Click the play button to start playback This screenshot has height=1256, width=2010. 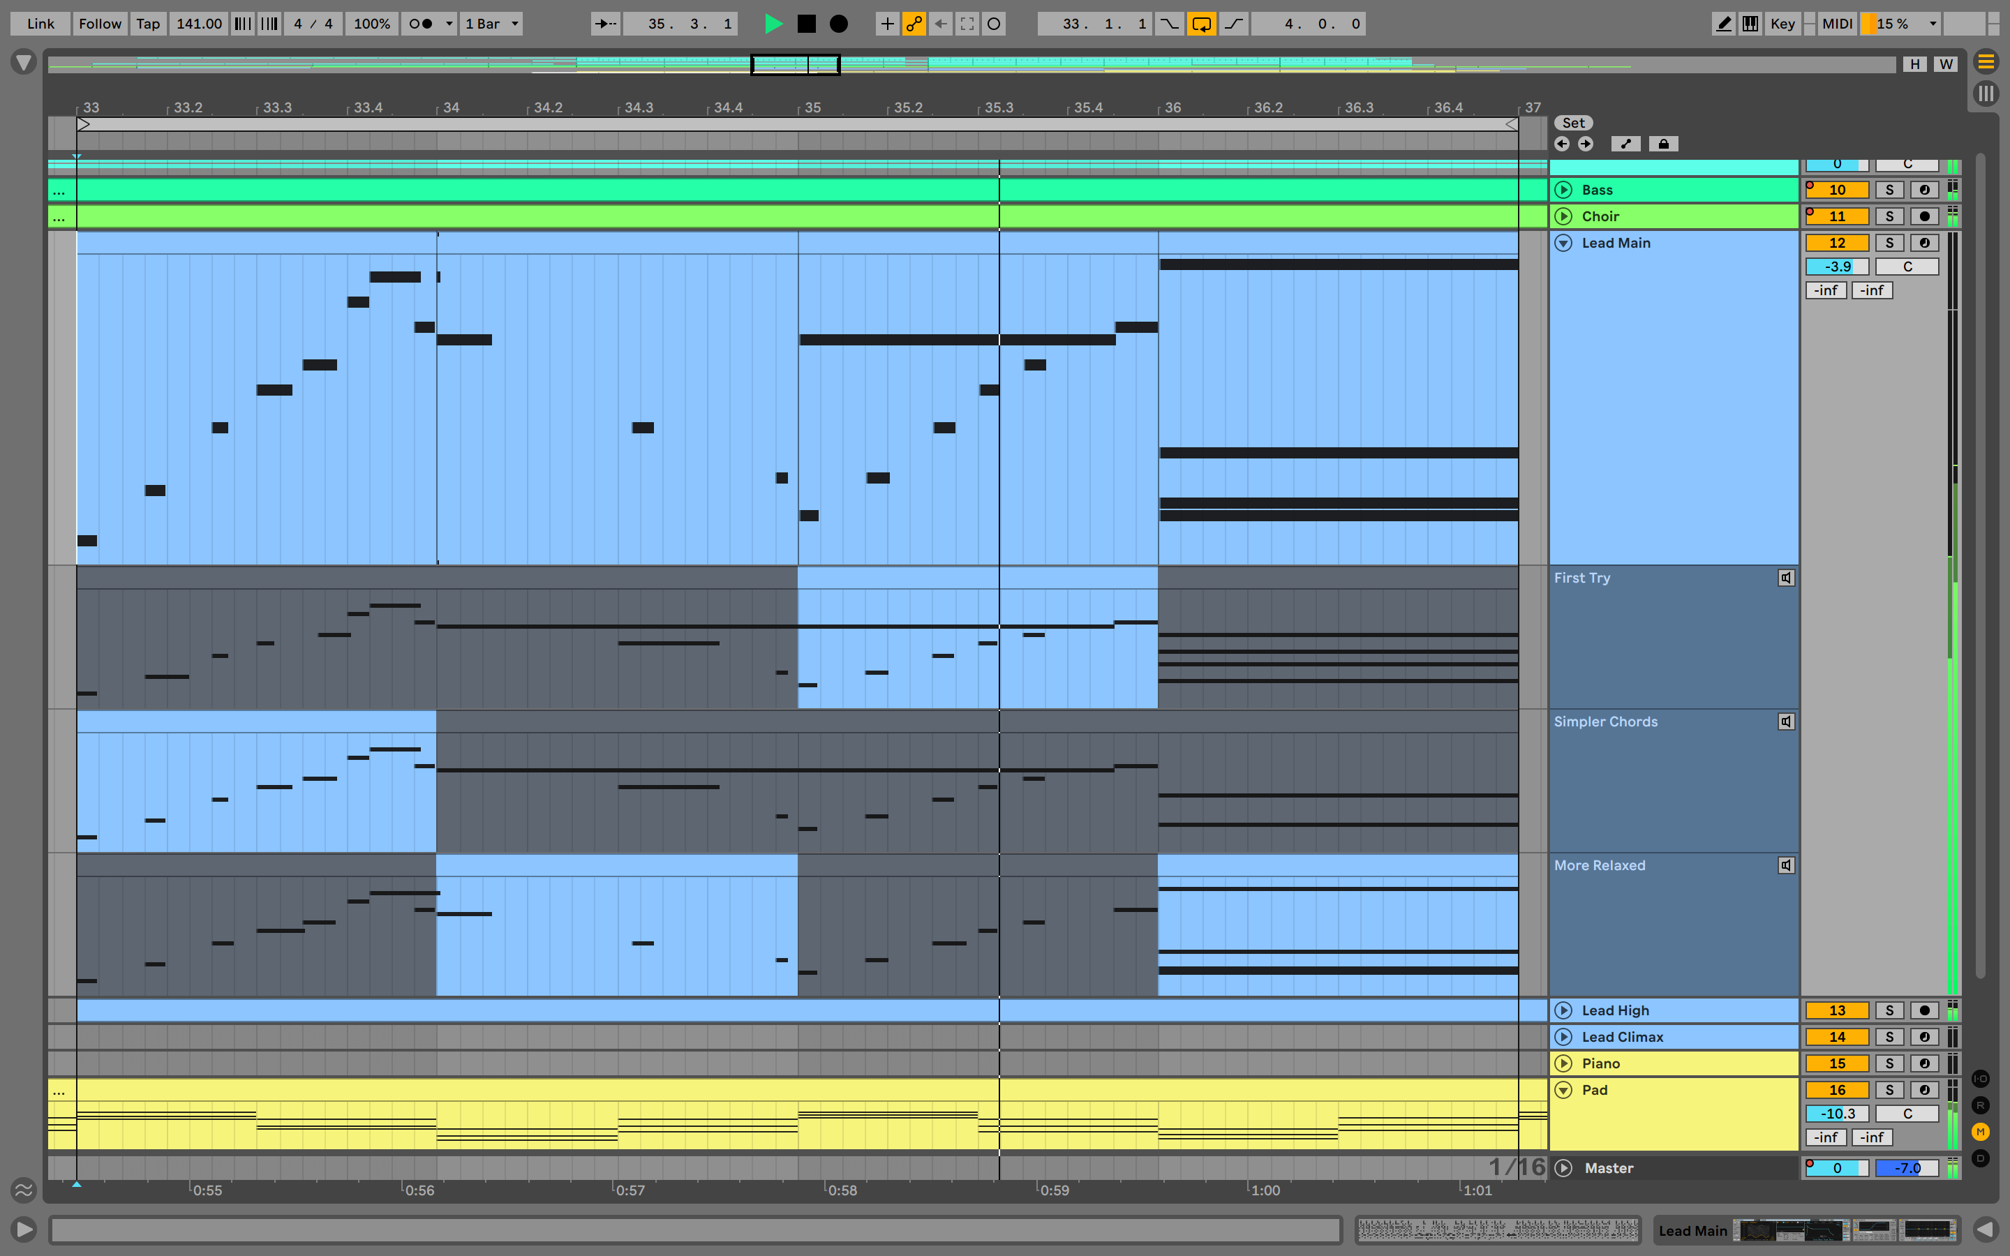[774, 22]
